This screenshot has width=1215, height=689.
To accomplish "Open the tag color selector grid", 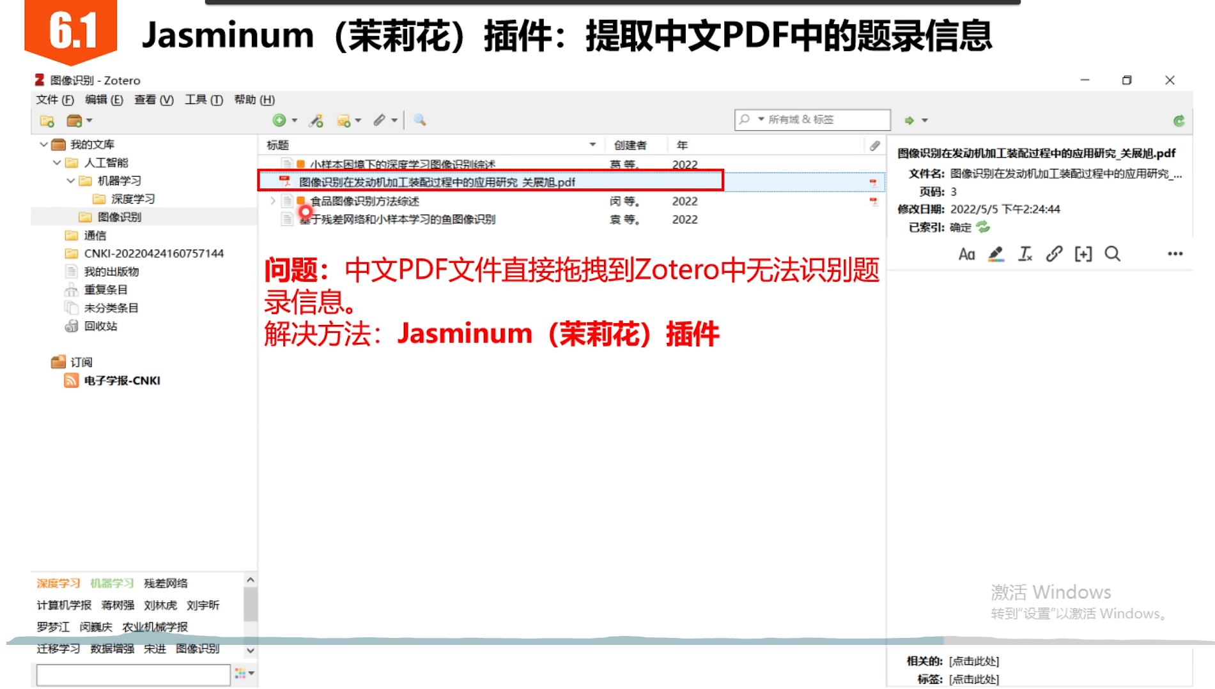I will pyautogui.click(x=242, y=674).
